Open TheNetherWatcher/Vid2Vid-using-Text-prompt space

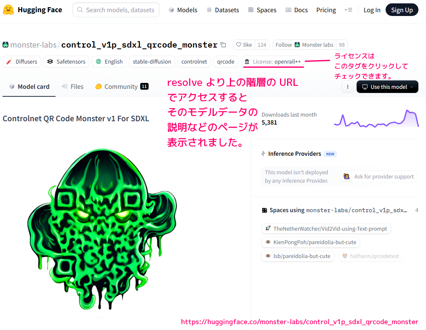tap(326, 229)
